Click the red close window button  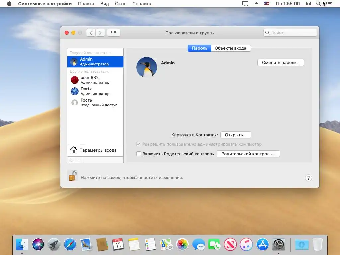[x=67, y=33]
